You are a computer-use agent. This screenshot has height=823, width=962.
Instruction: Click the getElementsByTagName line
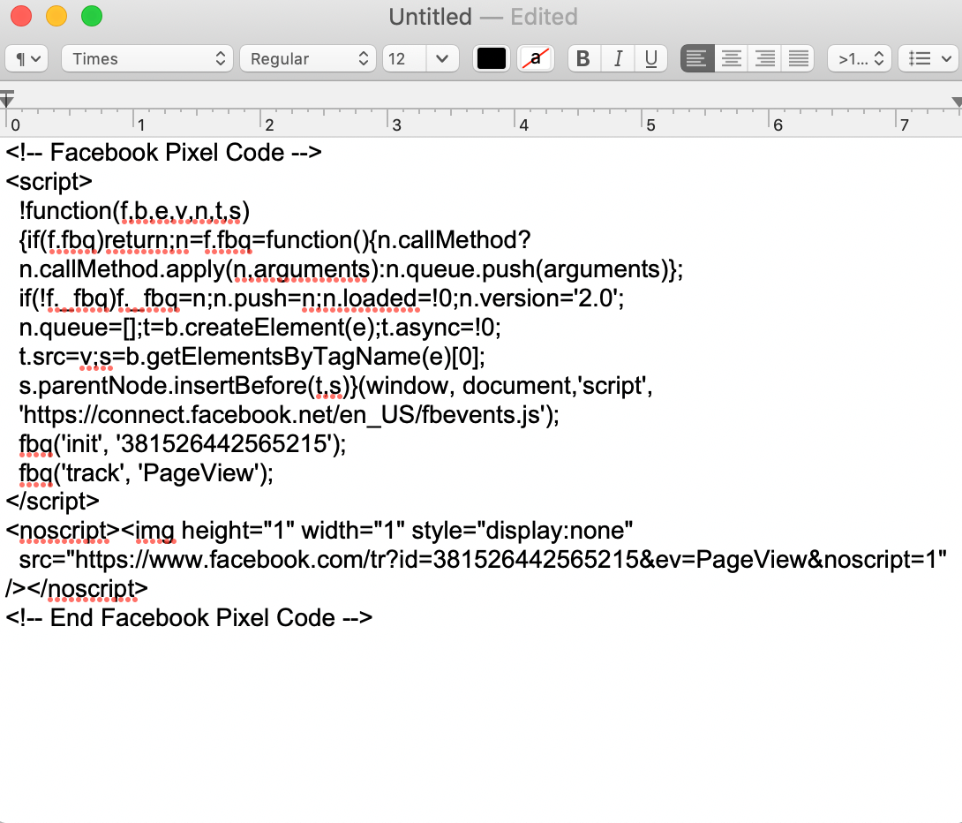[252, 357]
